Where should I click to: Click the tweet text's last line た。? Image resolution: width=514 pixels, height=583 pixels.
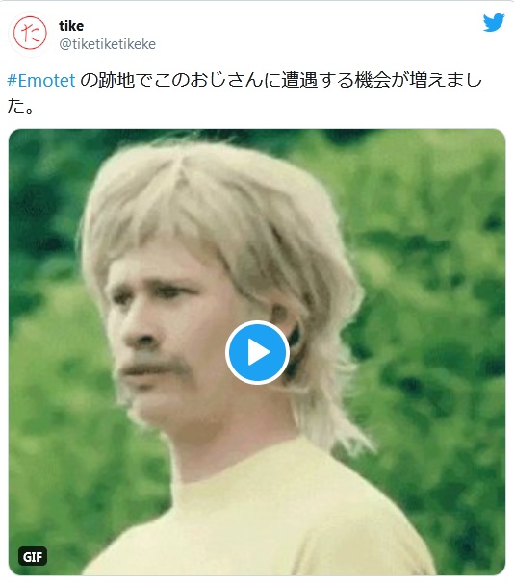point(21,107)
